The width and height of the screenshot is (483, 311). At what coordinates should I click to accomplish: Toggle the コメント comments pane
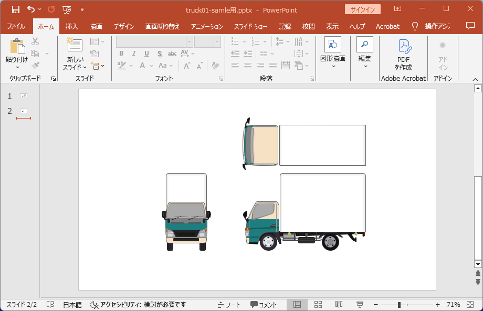coord(264,305)
